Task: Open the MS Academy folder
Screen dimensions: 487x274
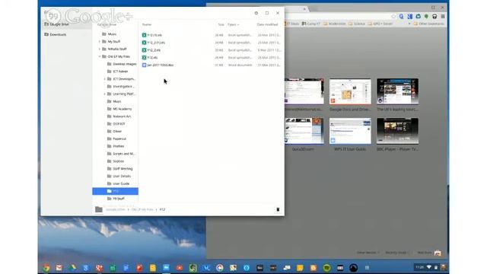Action: [x=119, y=109]
